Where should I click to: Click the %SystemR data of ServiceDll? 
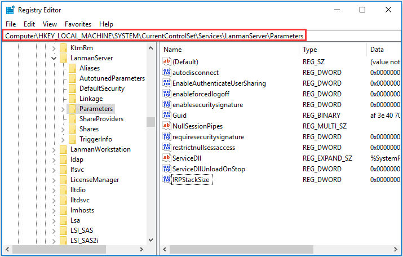[x=385, y=158]
